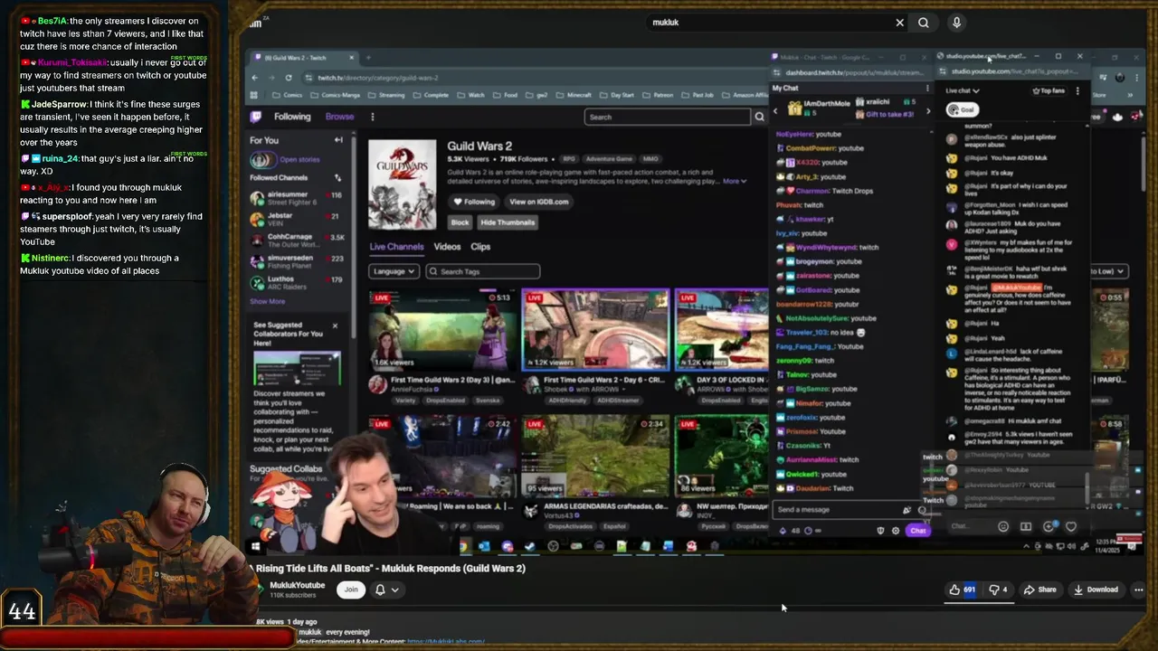Open the Comics bookmark folder
1158x651 pixels.
[x=288, y=95]
